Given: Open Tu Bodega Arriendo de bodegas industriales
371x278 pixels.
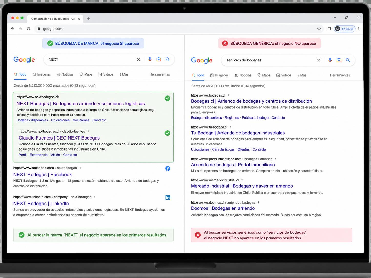Looking at the screenshot, I should 238,133.
